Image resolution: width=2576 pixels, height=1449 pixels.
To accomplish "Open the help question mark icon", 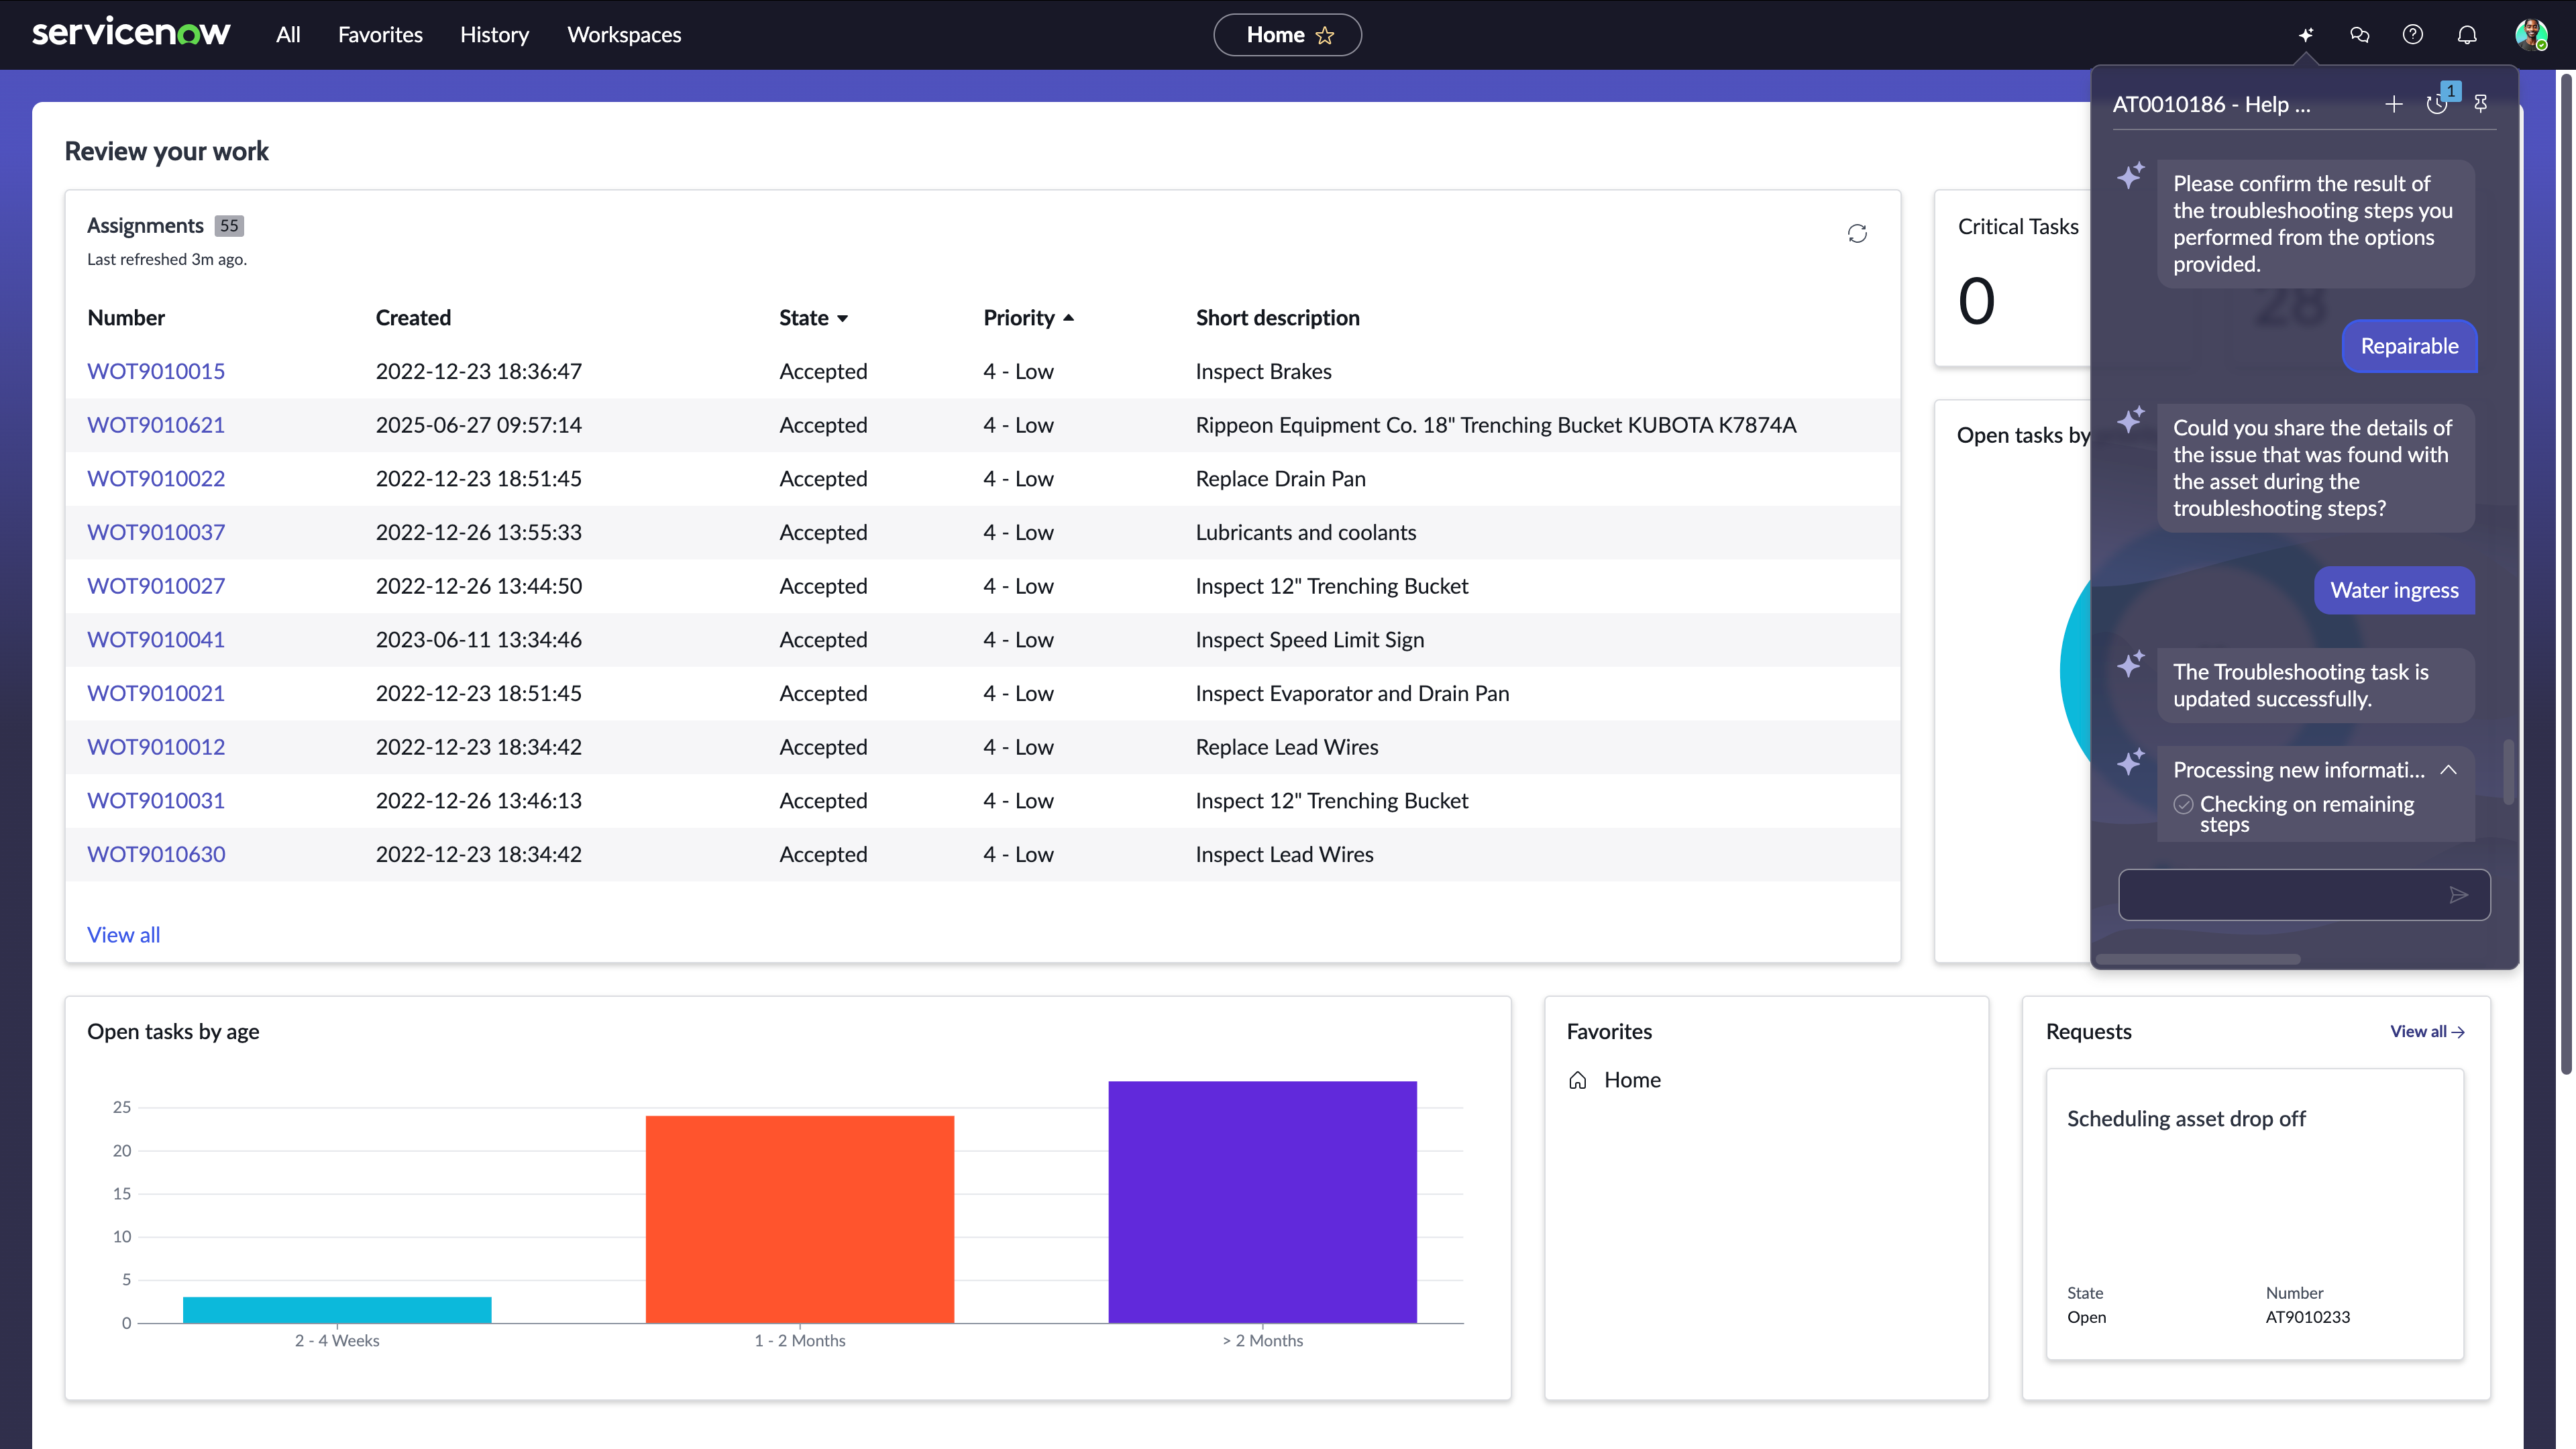I will click(x=2413, y=35).
